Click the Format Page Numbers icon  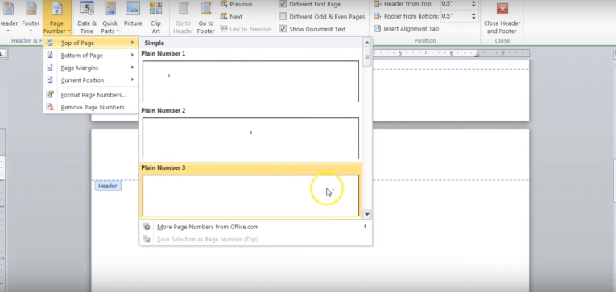coord(50,95)
